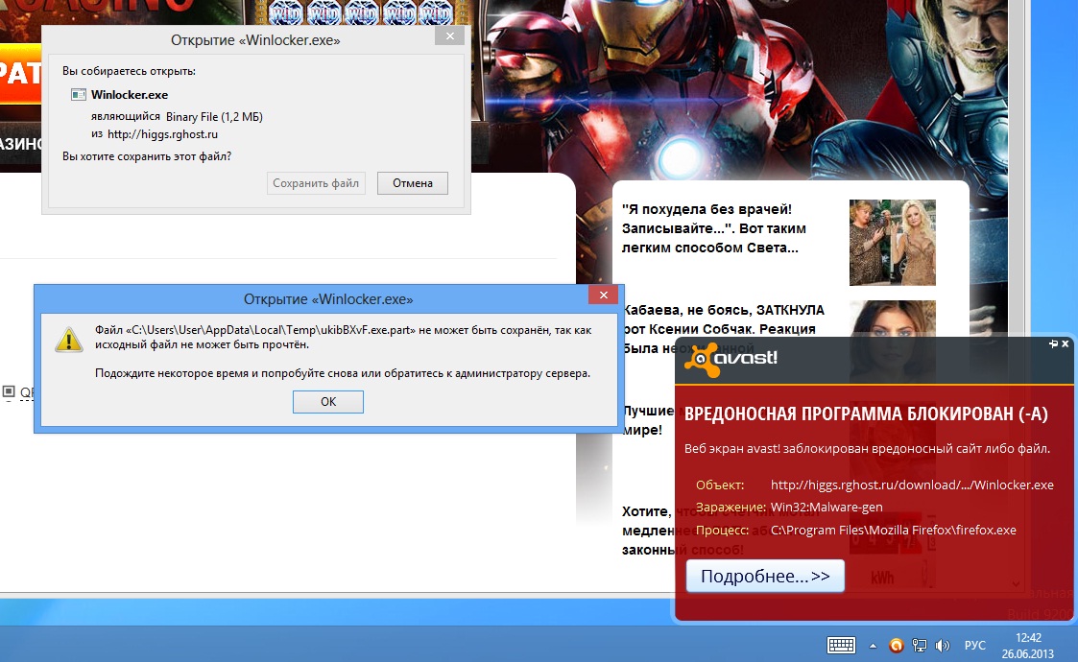Click the Winlocker.exe file icon

point(79,95)
